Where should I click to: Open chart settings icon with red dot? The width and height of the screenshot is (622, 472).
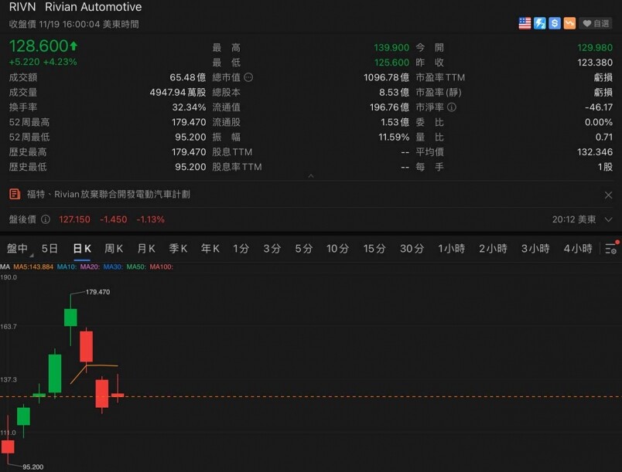point(611,248)
